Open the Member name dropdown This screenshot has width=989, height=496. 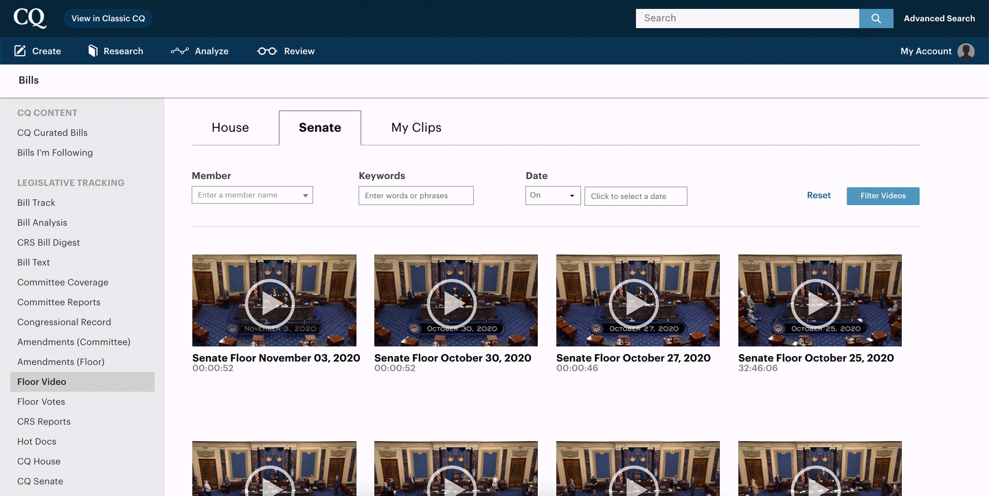pos(252,195)
